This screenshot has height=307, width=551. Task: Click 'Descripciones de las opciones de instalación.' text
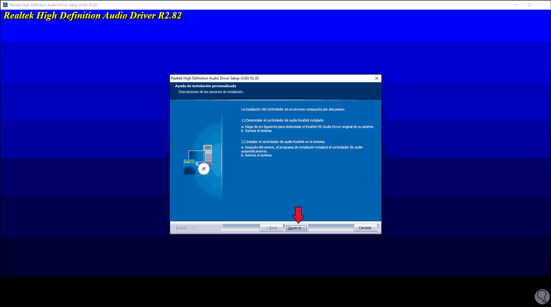[211, 92]
